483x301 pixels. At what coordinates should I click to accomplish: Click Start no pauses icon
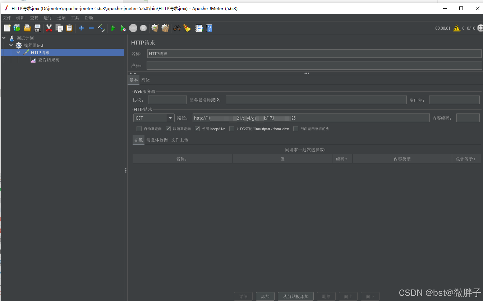[x=123, y=28]
